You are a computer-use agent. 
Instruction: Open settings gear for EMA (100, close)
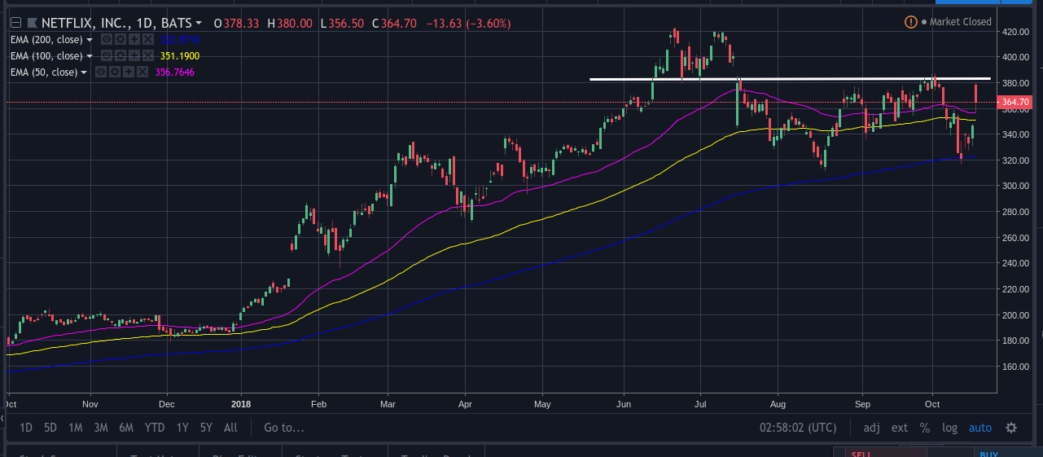[x=121, y=55]
